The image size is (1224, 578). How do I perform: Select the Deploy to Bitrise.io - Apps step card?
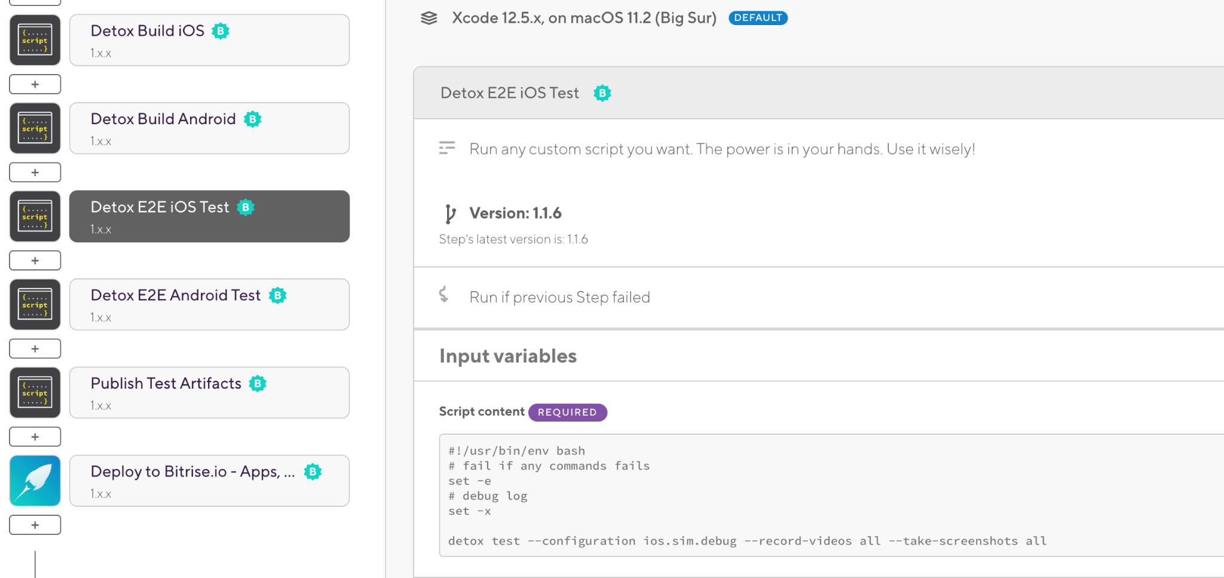(209, 481)
